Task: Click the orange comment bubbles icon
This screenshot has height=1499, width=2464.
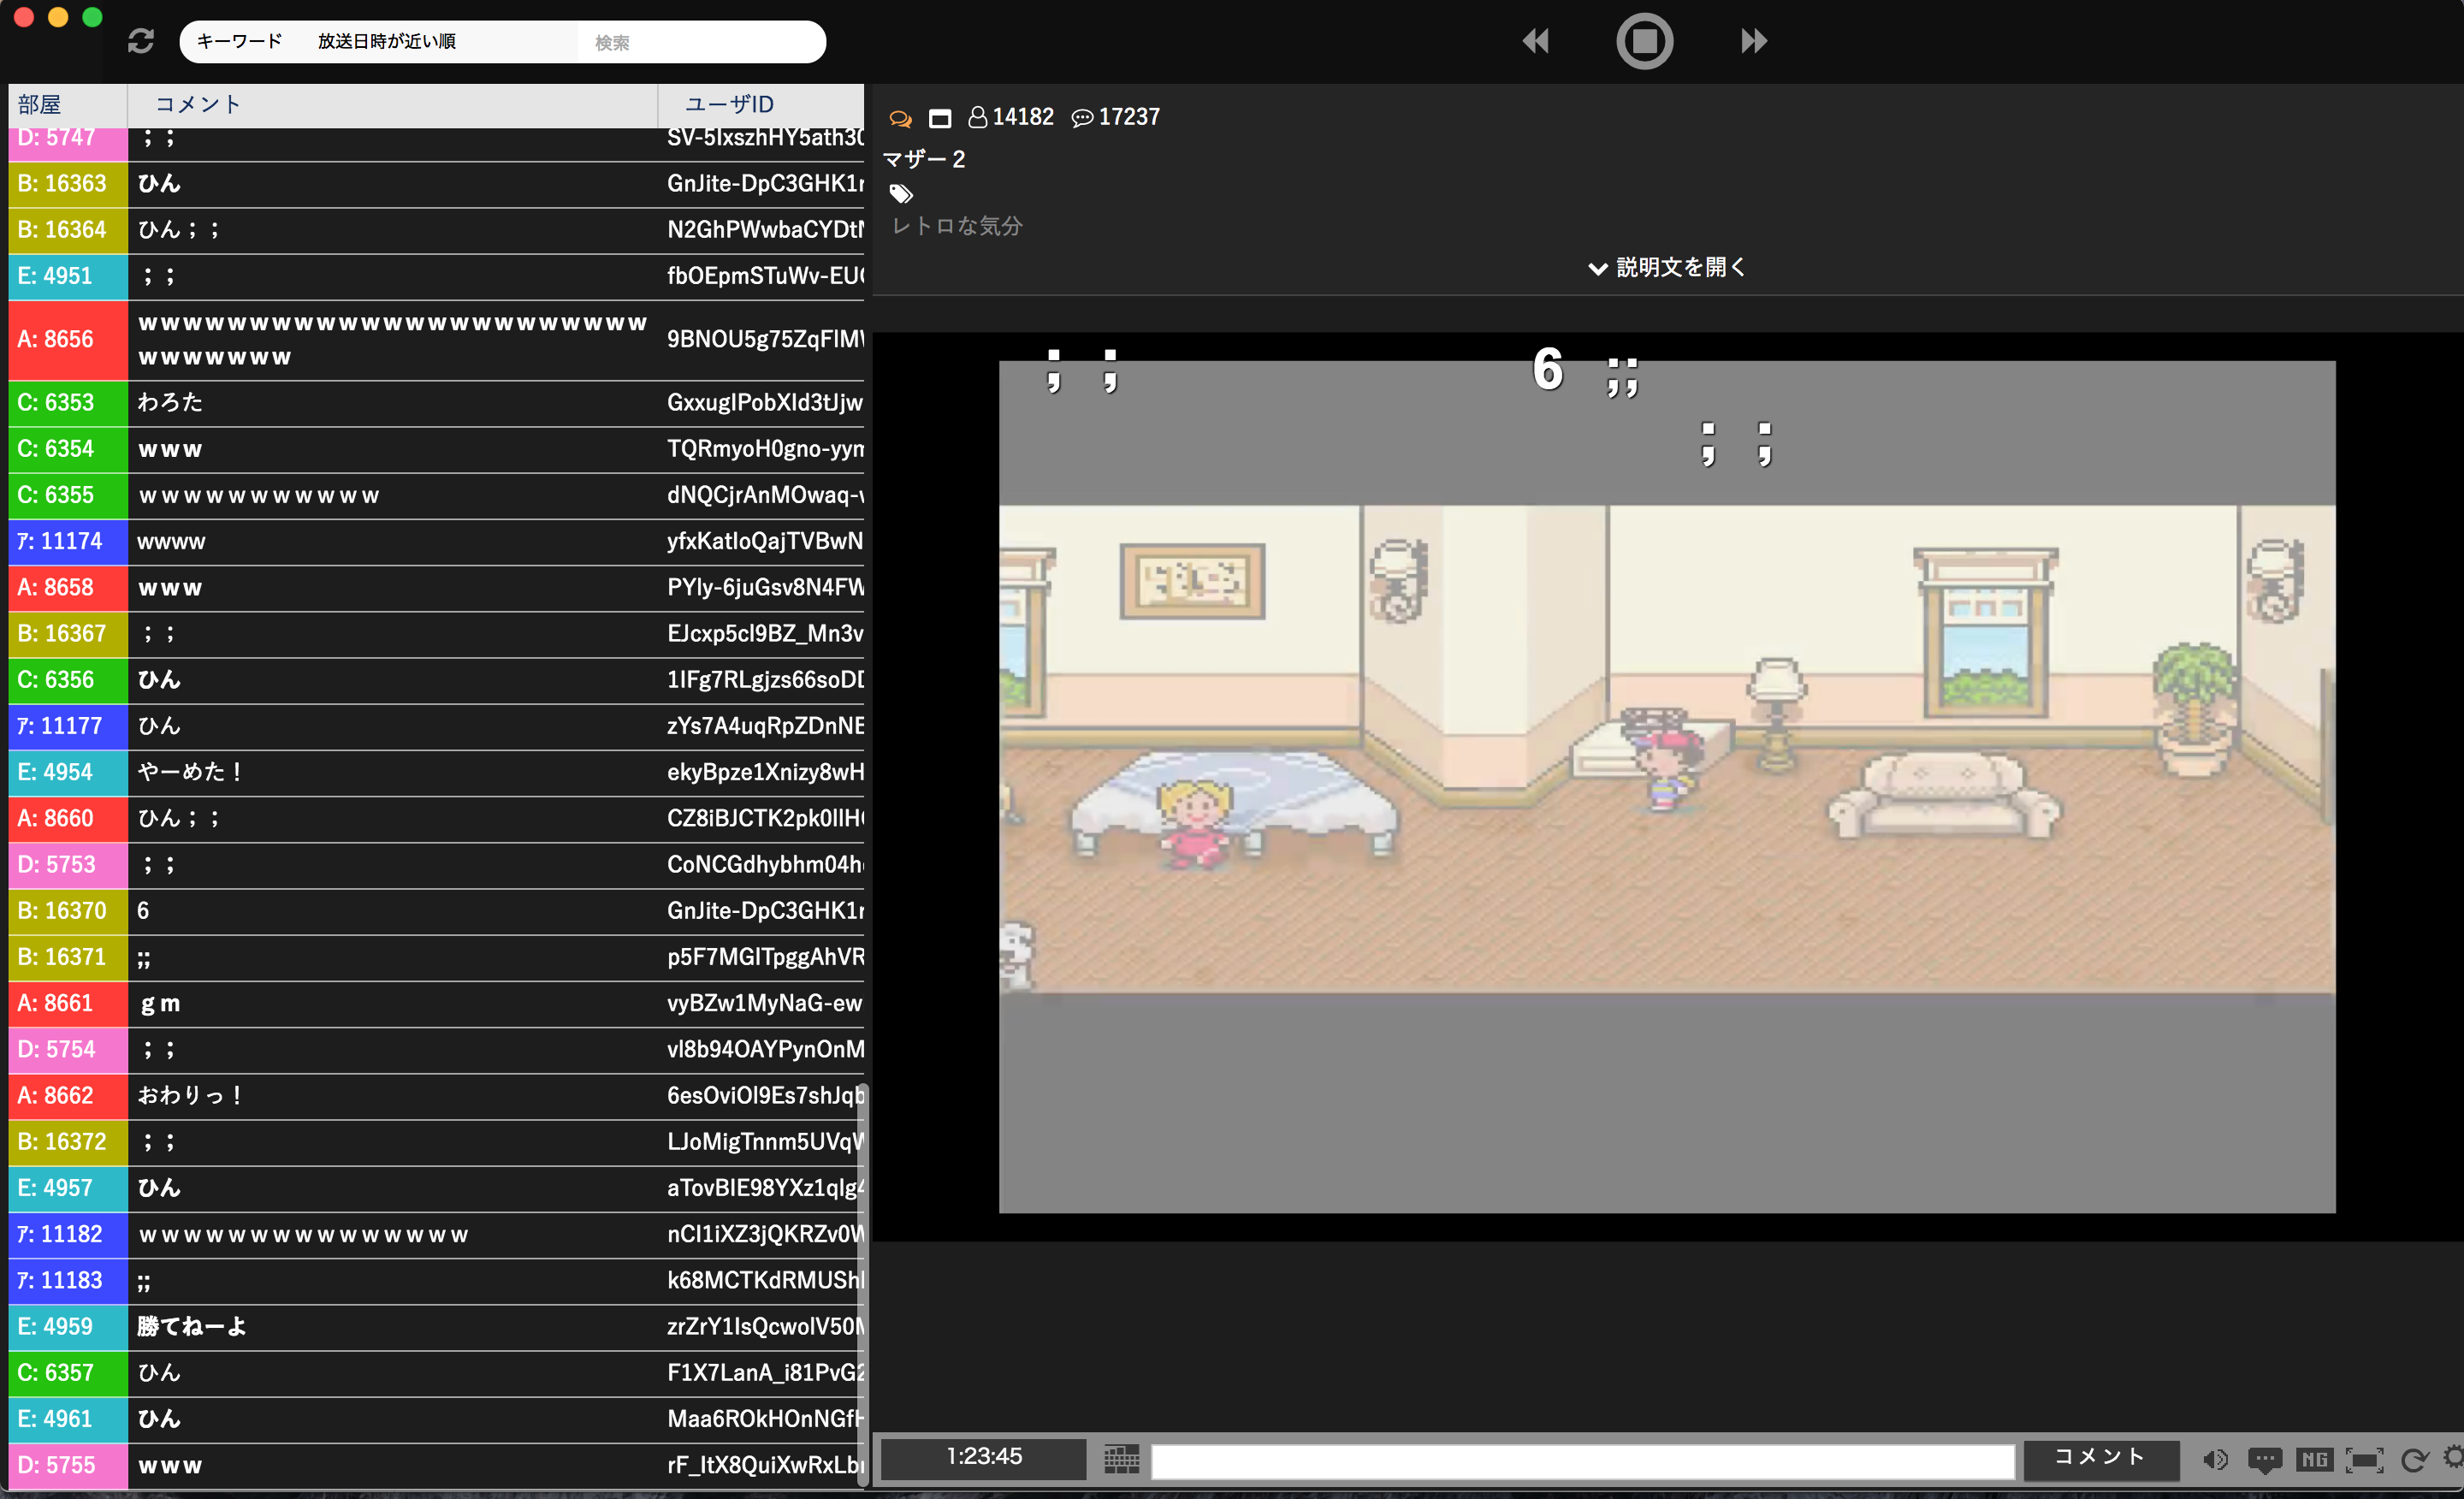Action: point(900,119)
